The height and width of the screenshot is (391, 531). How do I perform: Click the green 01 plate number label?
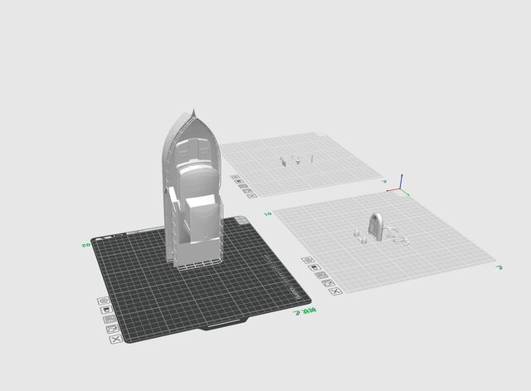(x=268, y=213)
